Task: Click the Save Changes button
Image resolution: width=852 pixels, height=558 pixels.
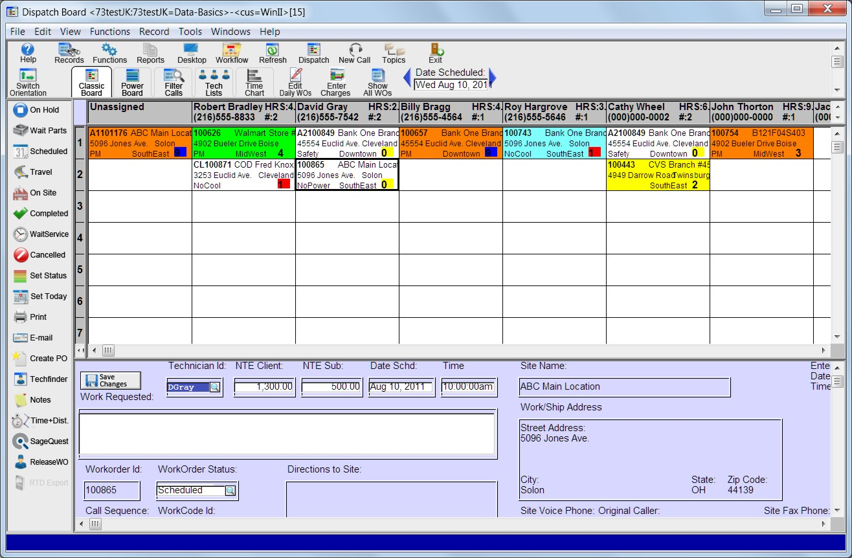Action: coord(109,379)
